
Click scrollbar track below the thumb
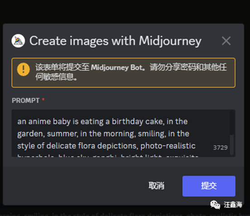click(232, 145)
